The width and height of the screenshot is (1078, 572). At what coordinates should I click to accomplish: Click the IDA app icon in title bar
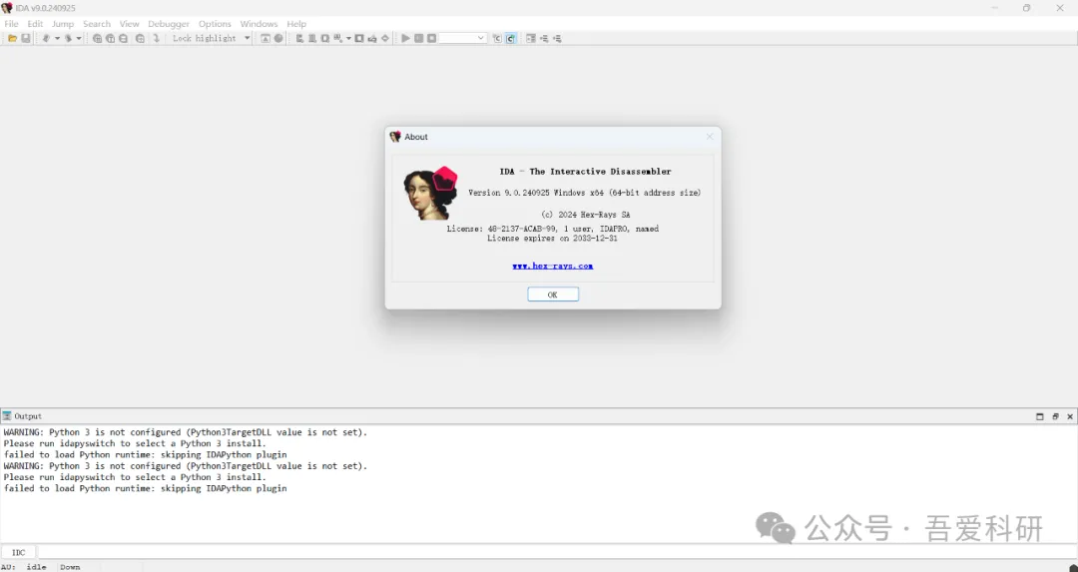(x=7, y=8)
